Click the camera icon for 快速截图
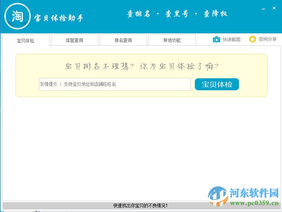This screenshot has width=282, height=212. click(x=216, y=39)
